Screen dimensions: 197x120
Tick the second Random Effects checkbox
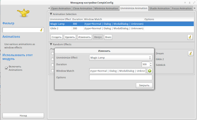[53, 59]
